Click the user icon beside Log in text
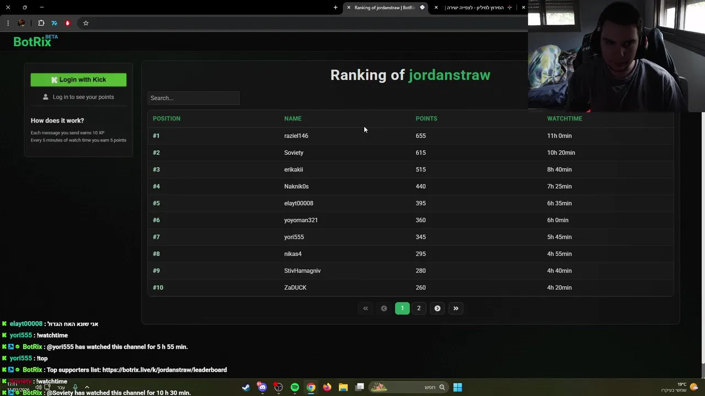 coord(46,97)
